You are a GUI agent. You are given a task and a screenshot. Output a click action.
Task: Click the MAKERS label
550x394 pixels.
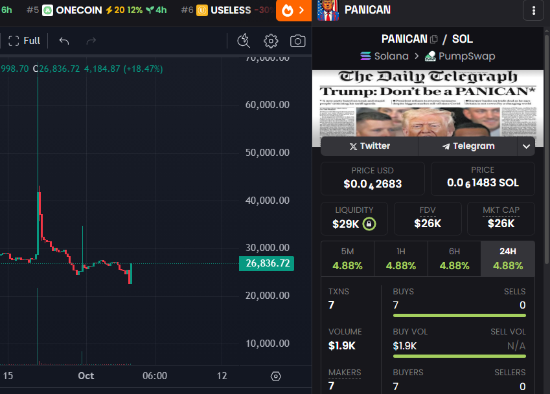pyautogui.click(x=345, y=373)
